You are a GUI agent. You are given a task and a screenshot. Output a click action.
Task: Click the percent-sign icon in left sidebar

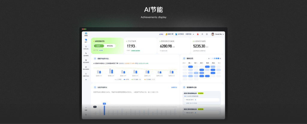(86, 53)
